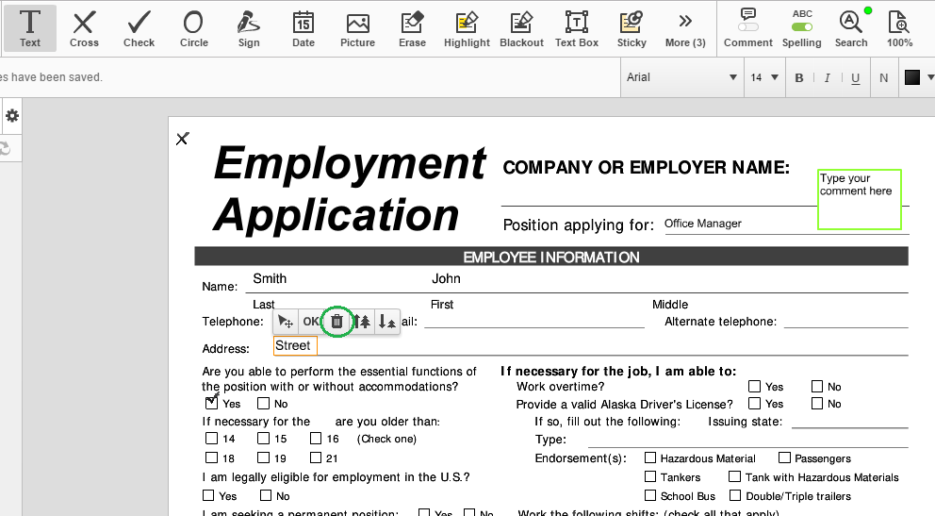Viewport: 935px width, 516px height.
Task: Open the Sign tool
Action: (x=249, y=28)
